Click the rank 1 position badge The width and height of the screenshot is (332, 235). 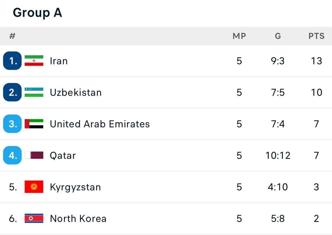pos(12,61)
